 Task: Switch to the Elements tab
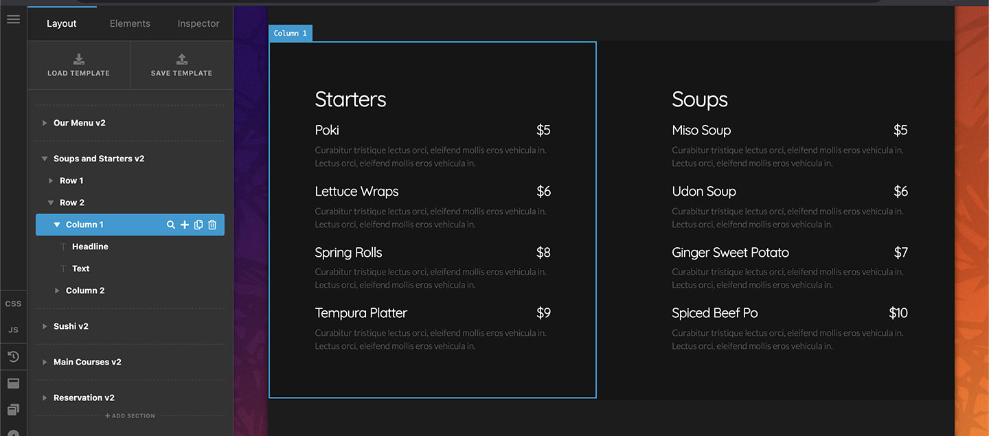click(x=130, y=23)
